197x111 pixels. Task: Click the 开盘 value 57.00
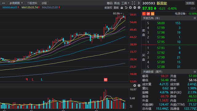193,76
